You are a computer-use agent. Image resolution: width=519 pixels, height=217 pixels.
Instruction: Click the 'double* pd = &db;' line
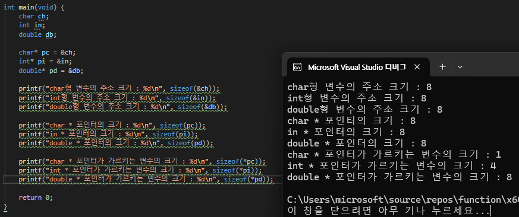[51, 71]
